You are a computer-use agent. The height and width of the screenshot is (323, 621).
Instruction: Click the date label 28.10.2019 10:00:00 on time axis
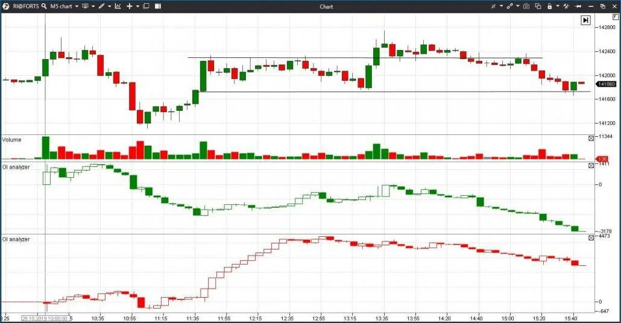pos(45,318)
